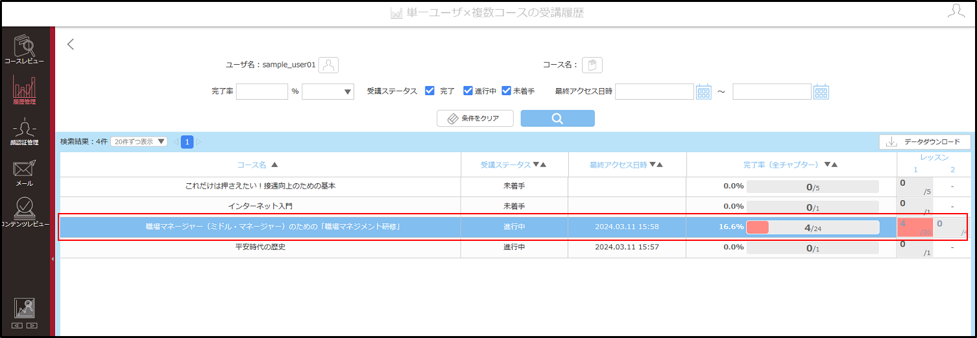The width and height of the screenshot is (977, 338).
Task: Click the background image icon at sidebar bottom
Action: click(x=24, y=308)
